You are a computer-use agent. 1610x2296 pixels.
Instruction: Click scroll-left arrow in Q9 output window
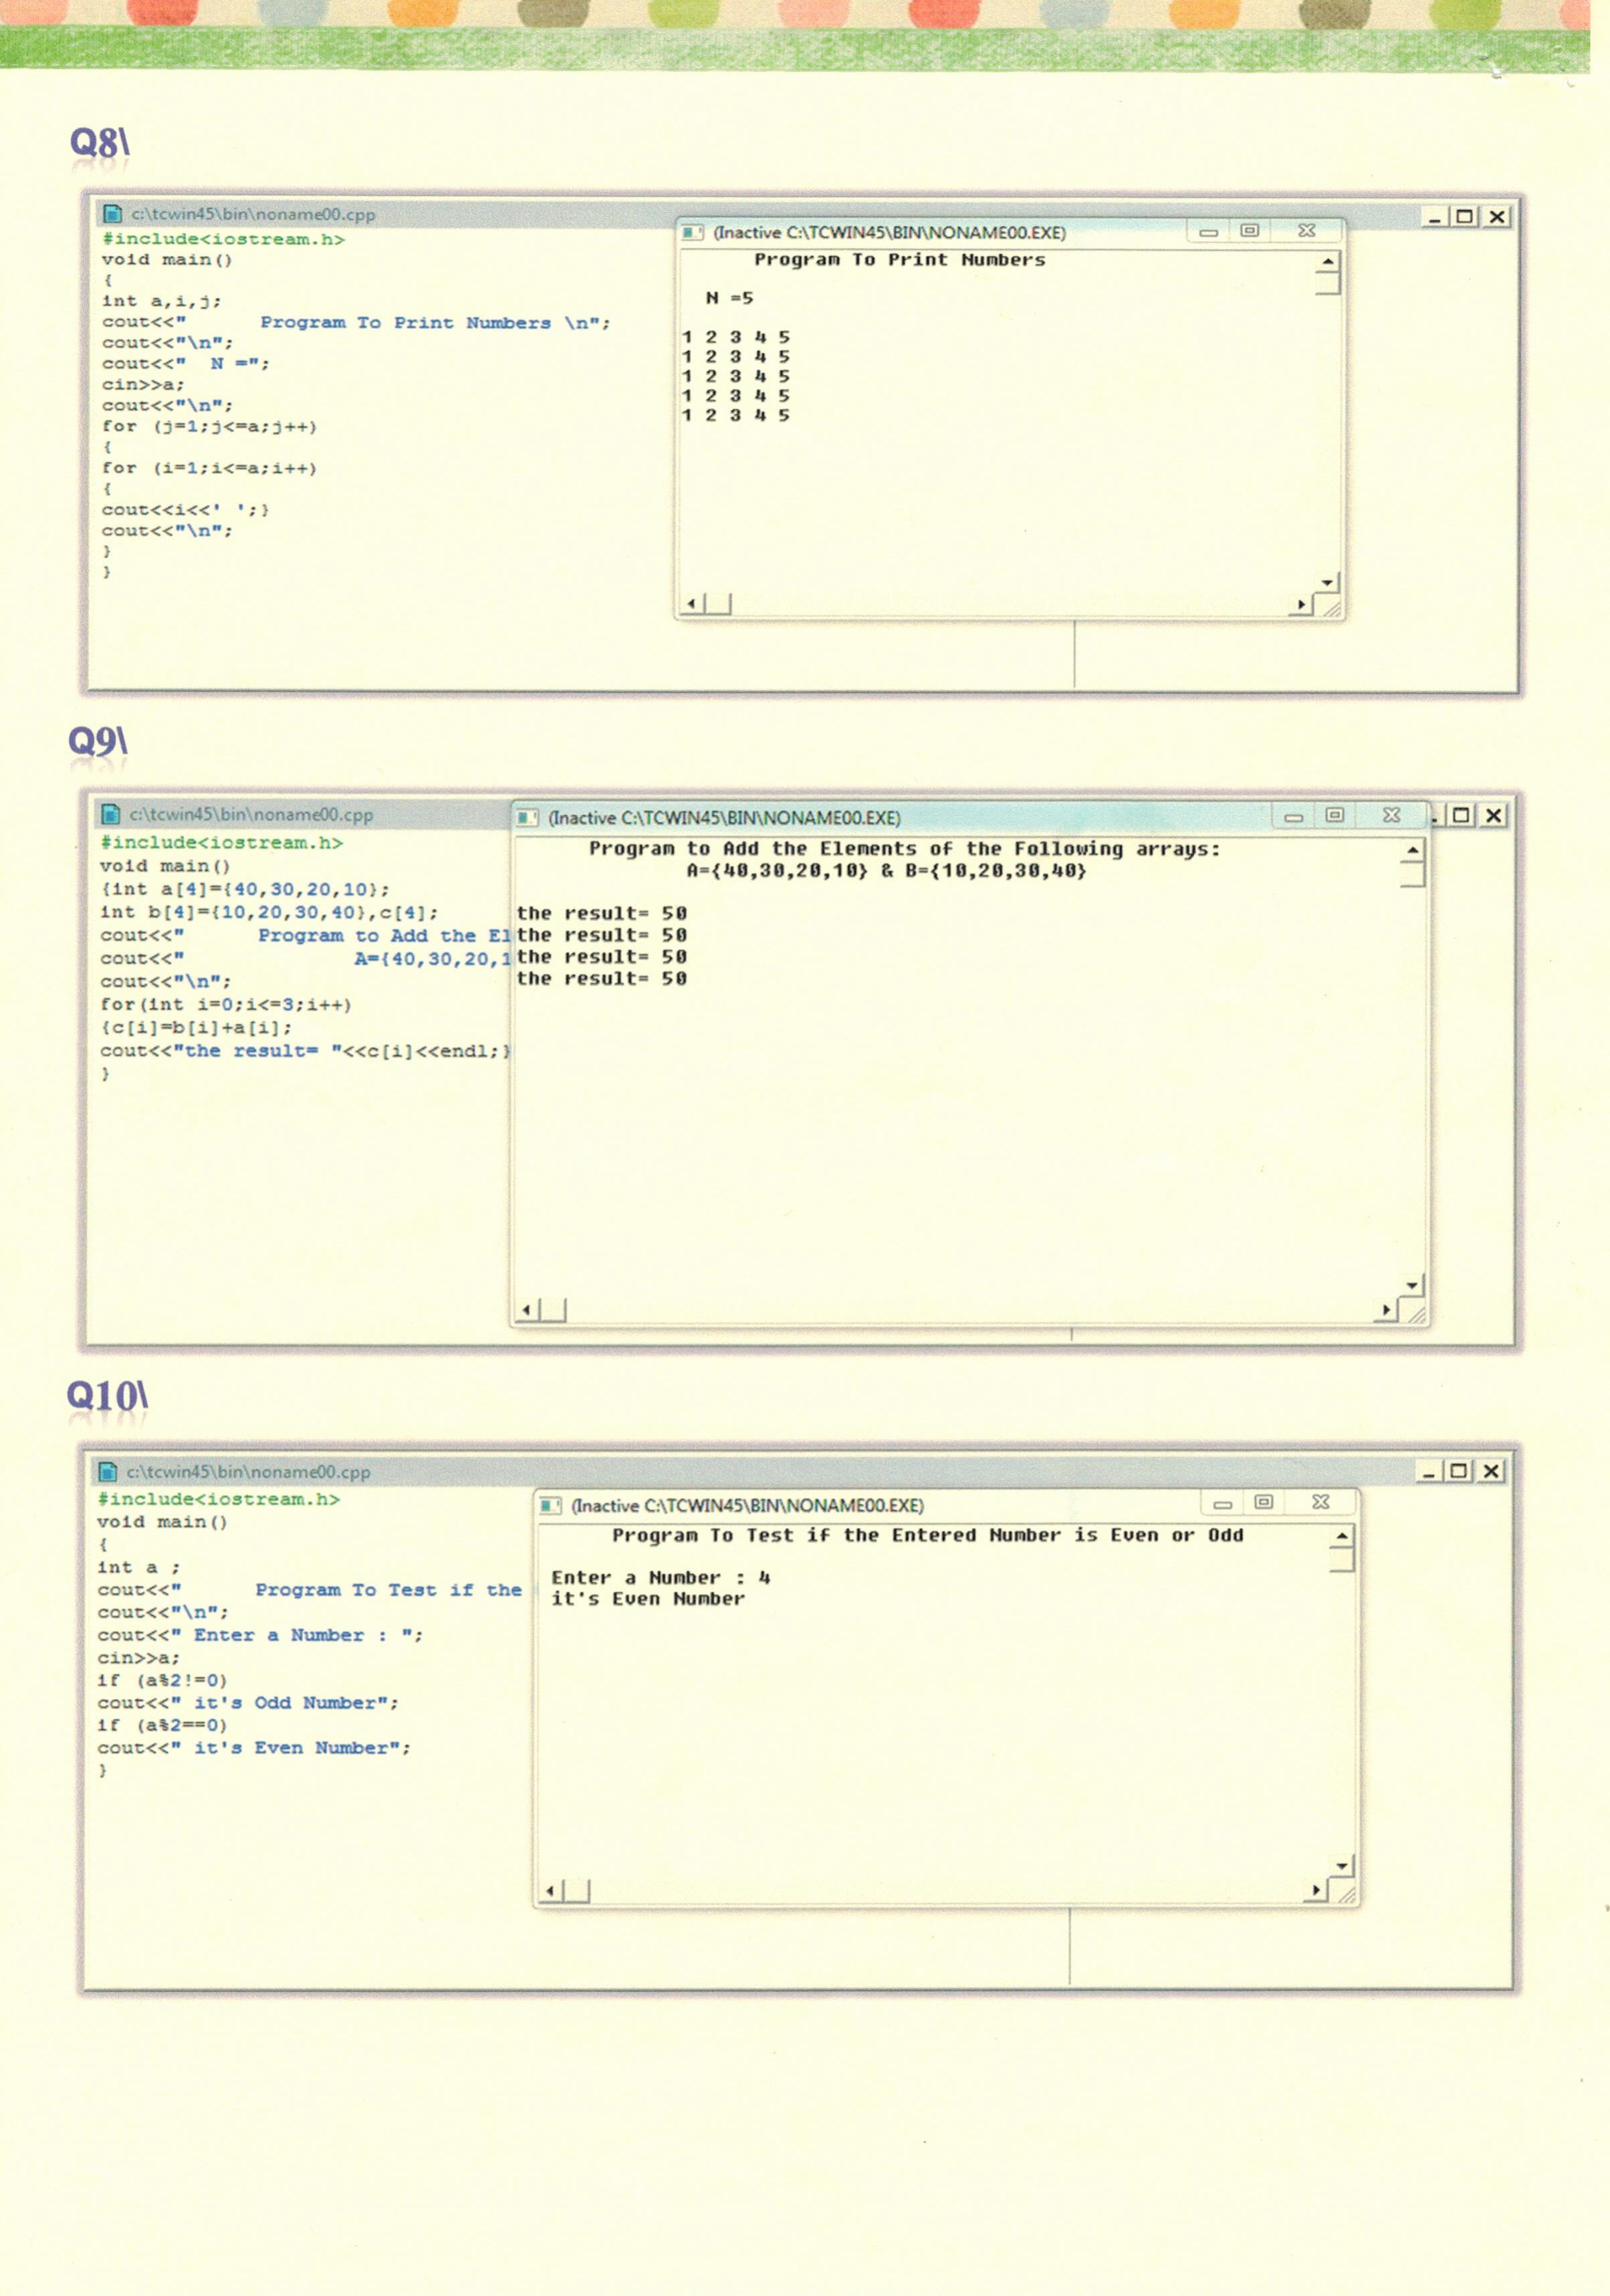pos(528,1310)
